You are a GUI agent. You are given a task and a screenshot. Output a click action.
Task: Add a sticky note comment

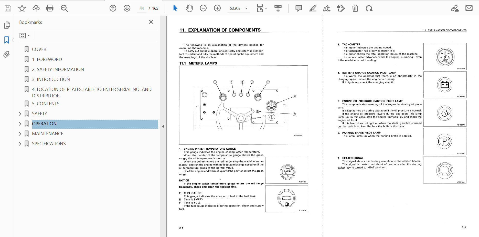click(299, 8)
